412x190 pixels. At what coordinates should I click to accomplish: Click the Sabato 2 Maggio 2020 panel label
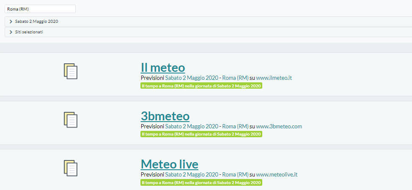coord(36,22)
